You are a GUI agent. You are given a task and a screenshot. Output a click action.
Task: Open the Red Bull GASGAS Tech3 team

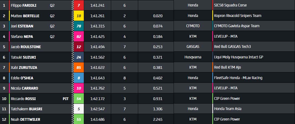click(232, 47)
